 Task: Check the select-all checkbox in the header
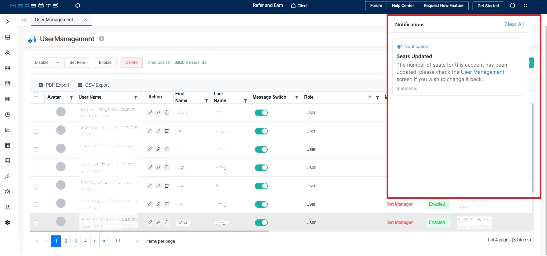36,95
